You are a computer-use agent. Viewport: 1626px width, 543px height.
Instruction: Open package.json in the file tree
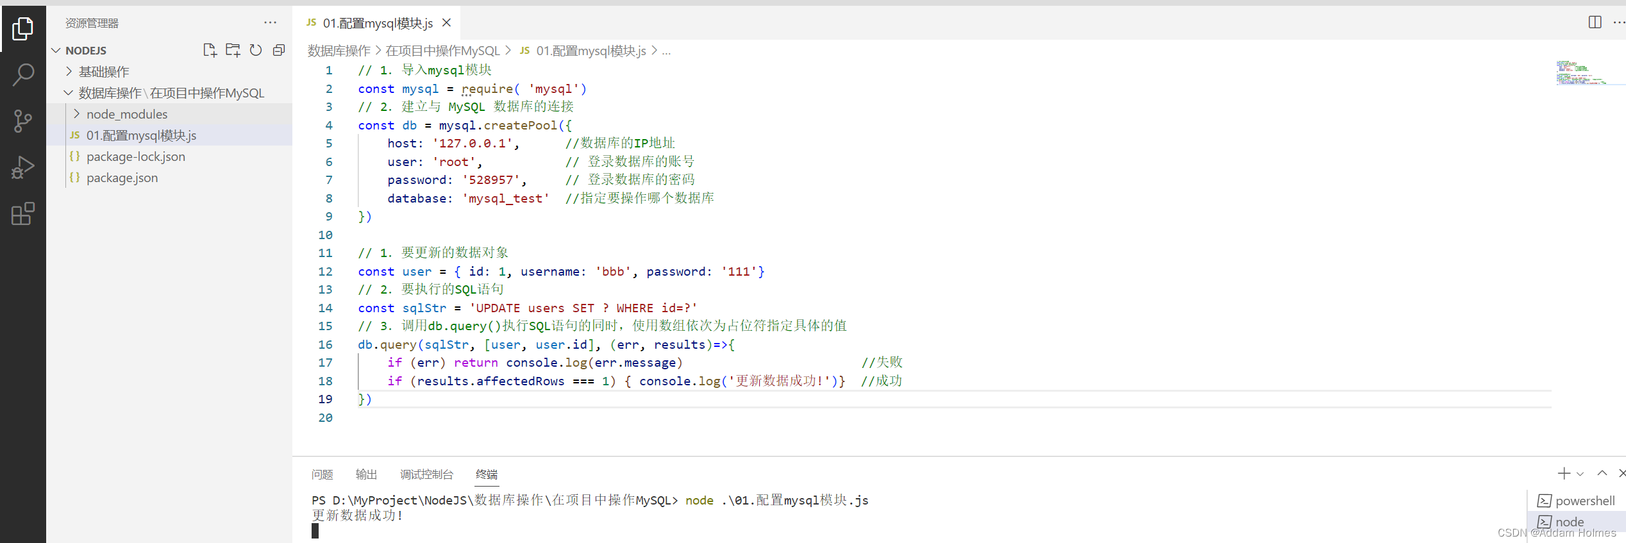tap(169, 178)
